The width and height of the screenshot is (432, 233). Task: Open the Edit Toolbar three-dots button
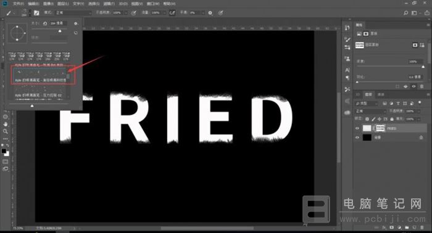click(5, 139)
